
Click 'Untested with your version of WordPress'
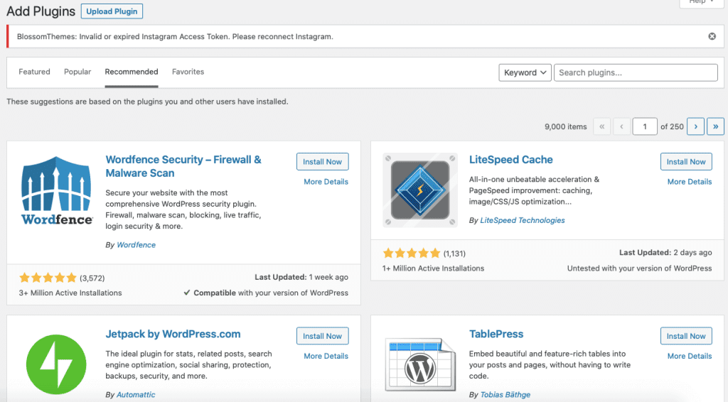coord(639,268)
